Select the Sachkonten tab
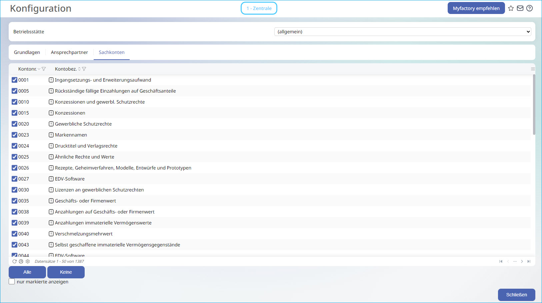542x303 pixels. [112, 52]
